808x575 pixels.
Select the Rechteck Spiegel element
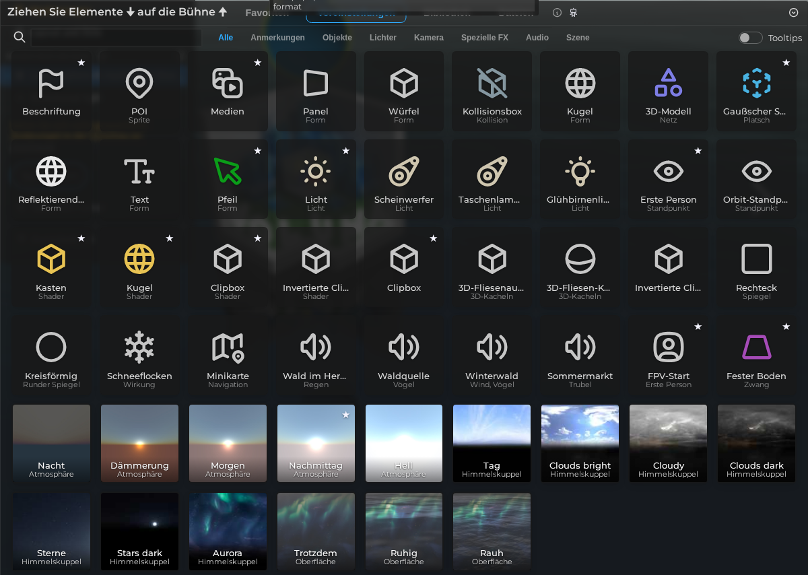pyautogui.click(x=757, y=267)
